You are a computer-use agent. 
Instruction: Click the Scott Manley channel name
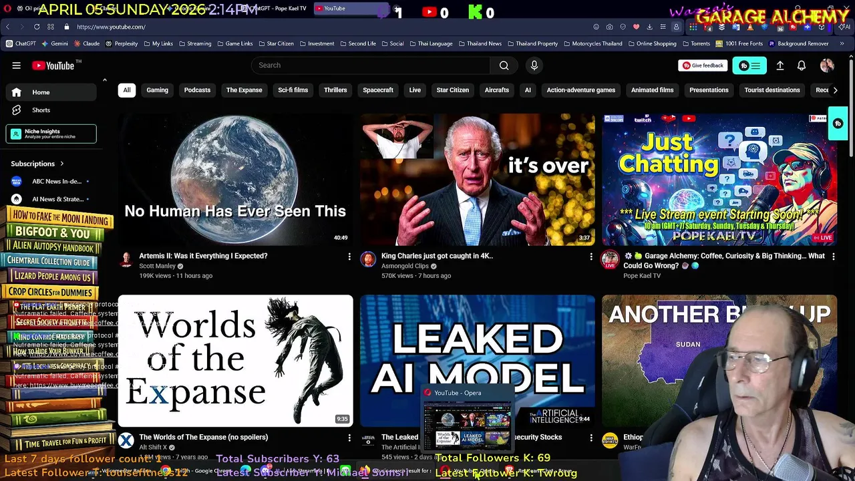[157, 266]
